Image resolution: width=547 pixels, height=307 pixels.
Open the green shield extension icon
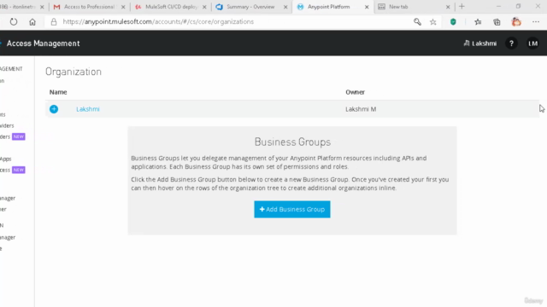tap(453, 22)
